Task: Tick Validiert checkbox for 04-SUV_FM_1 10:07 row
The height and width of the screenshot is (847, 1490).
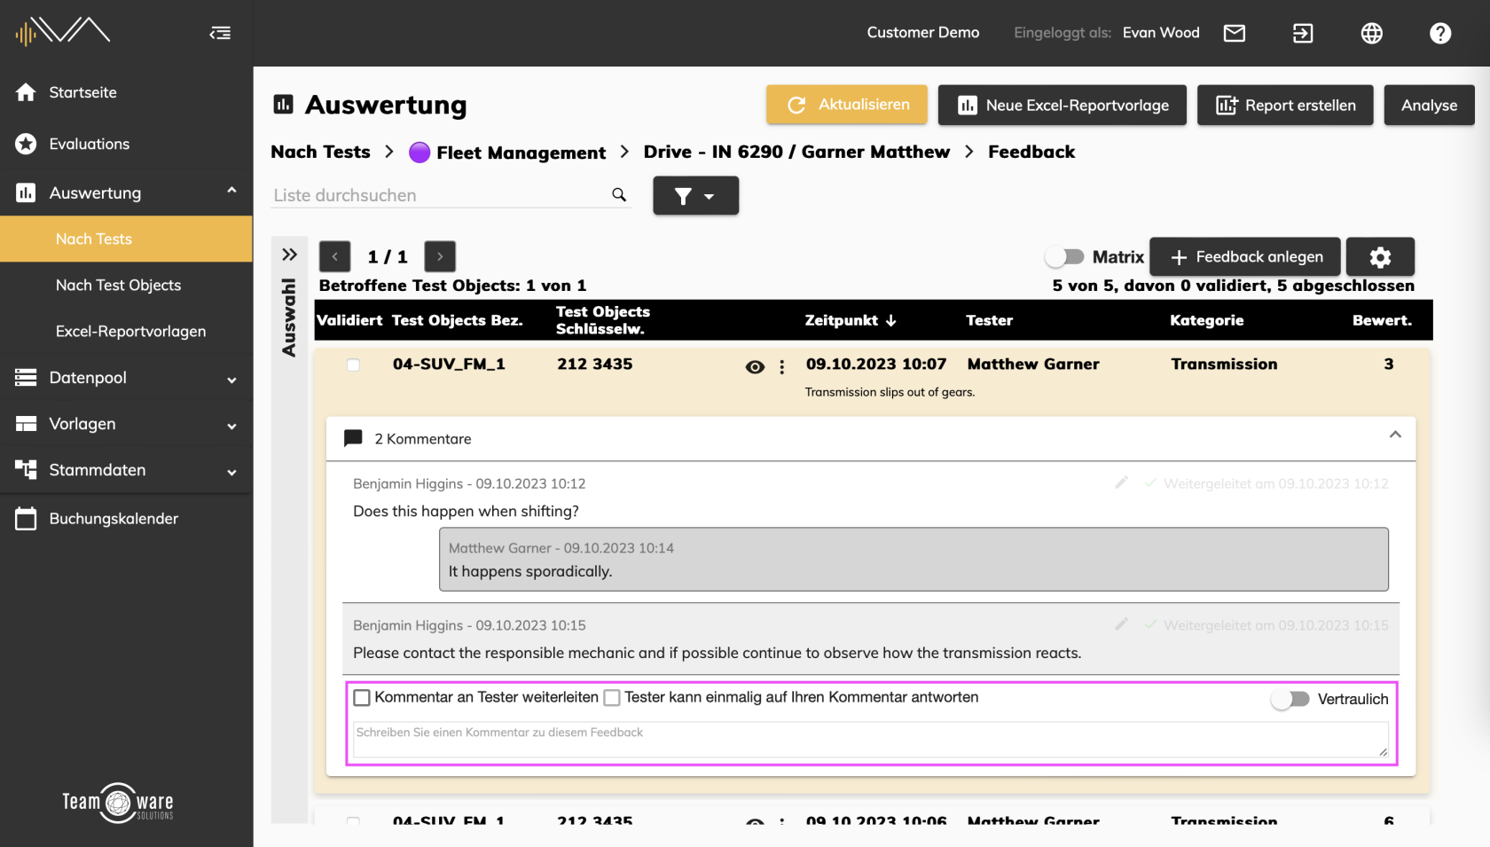Action: (x=353, y=365)
